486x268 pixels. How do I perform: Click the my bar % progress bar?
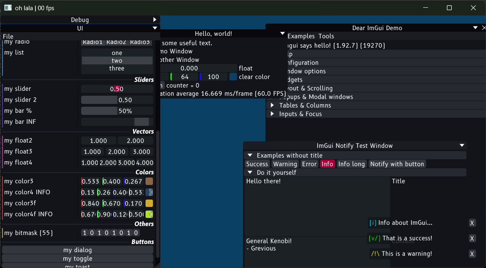click(x=117, y=111)
